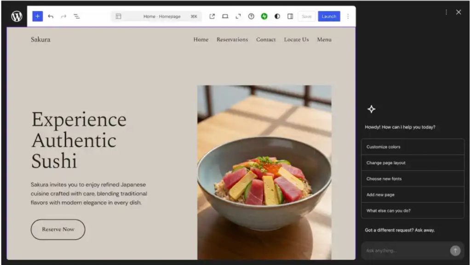The height and width of the screenshot is (265, 471).
Task: Open the Help question mark icon
Action: [x=251, y=16]
